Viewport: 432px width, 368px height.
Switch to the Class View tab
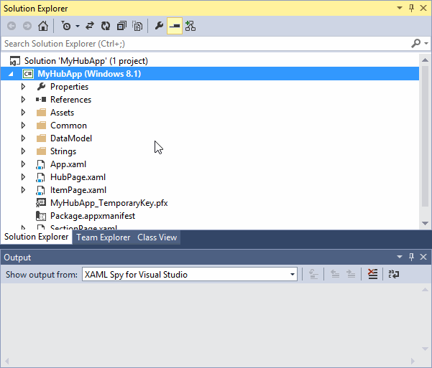(157, 237)
